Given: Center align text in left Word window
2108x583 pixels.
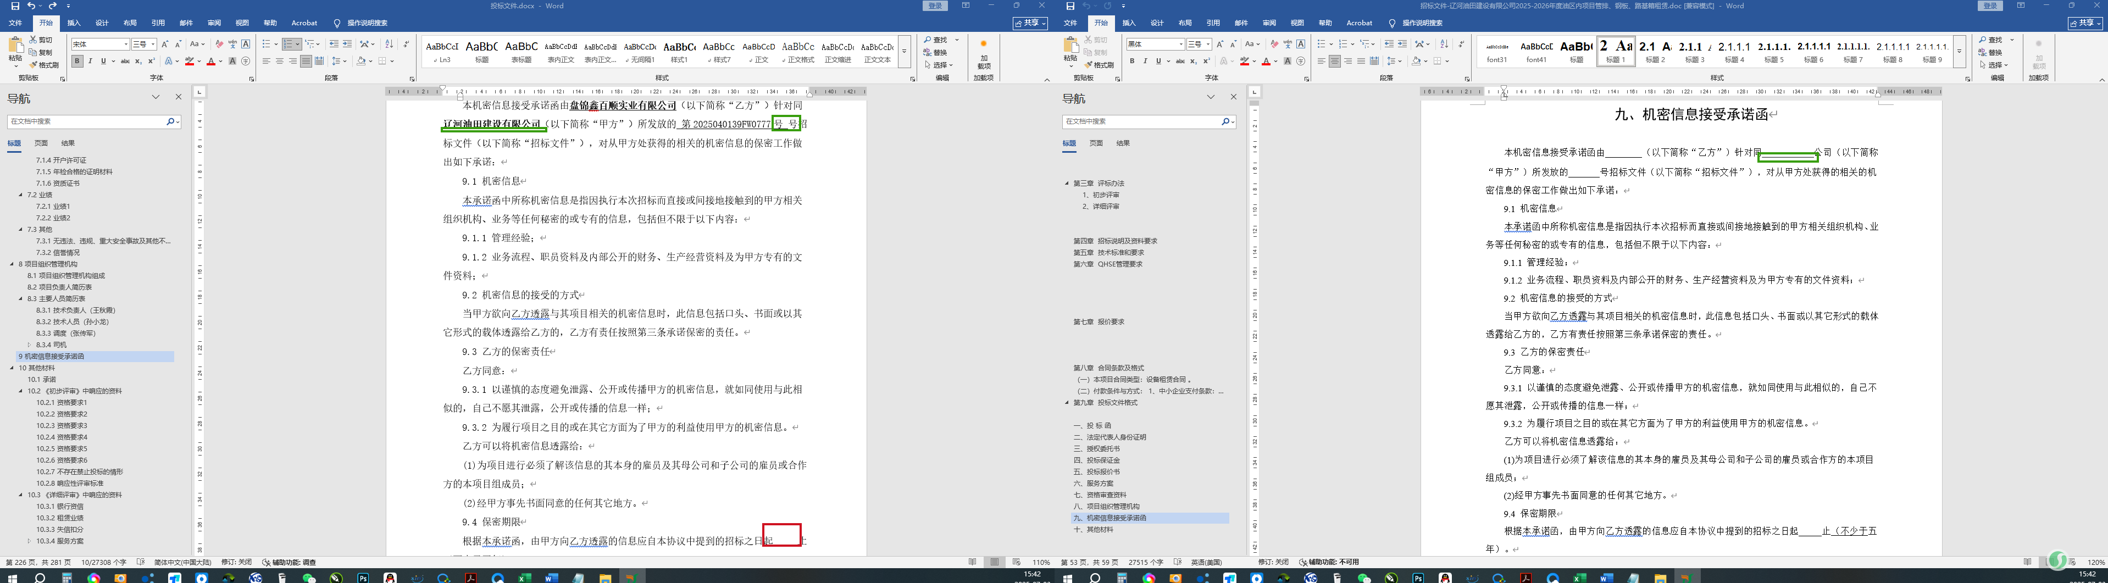Looking at the screenshot, I should pos(280,60).
